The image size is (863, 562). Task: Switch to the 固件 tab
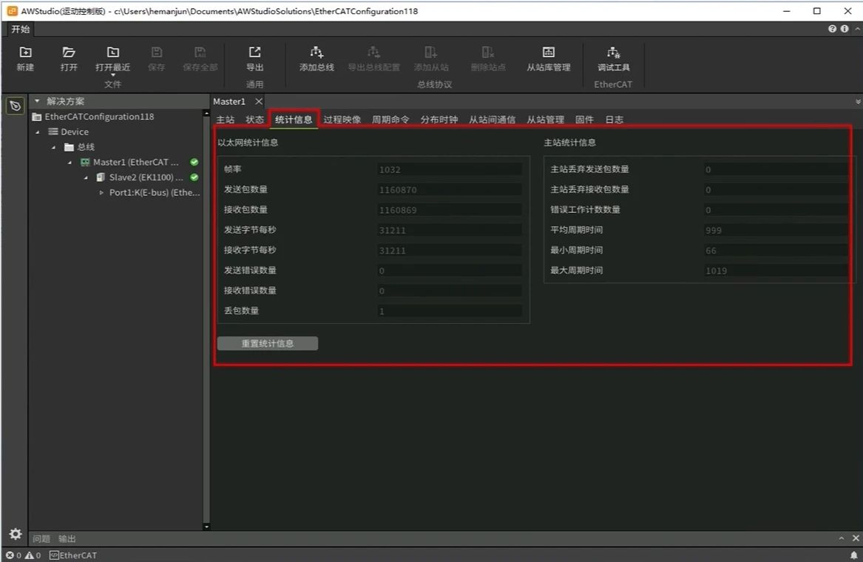(584, 120)
